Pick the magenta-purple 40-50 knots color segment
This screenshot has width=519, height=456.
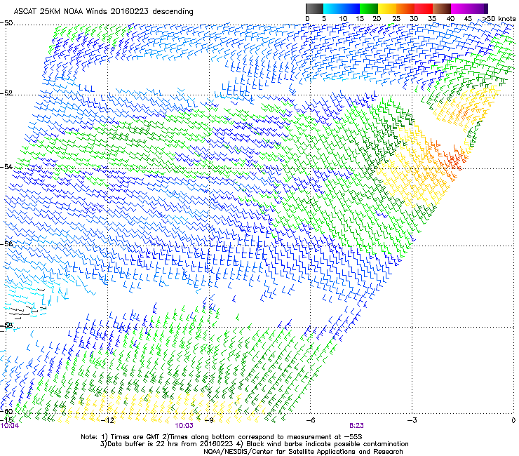[x=469, y=8]
